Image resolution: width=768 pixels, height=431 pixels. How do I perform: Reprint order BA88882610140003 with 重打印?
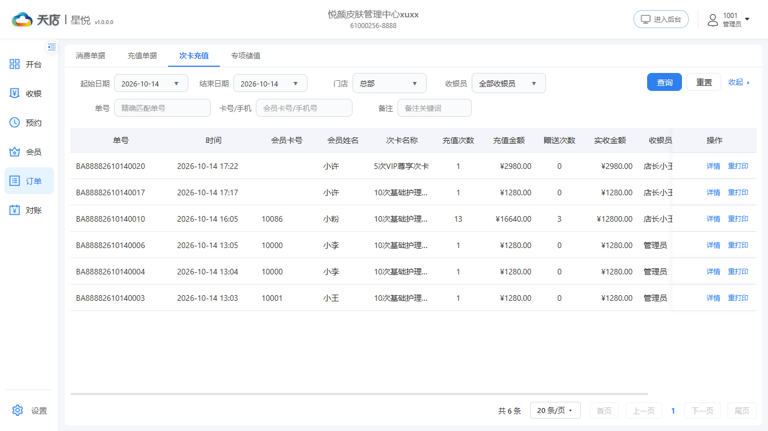pos(738,298)
